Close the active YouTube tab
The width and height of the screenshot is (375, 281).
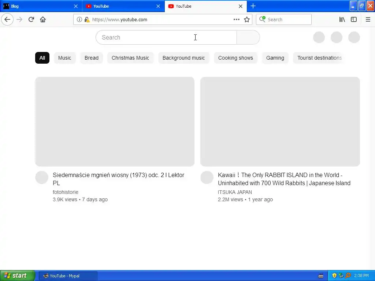241,6
